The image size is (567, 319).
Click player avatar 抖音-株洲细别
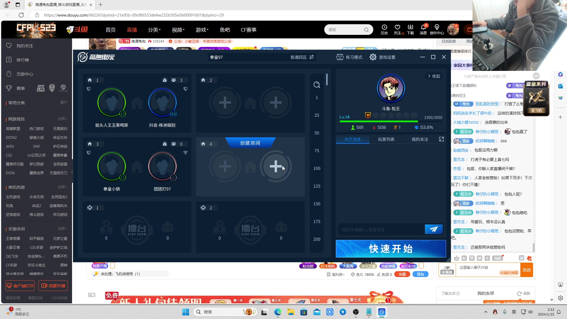click(x=162, y=102)
